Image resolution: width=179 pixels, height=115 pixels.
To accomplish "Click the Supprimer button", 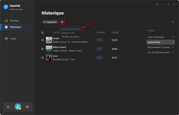I will click(50, 22).
